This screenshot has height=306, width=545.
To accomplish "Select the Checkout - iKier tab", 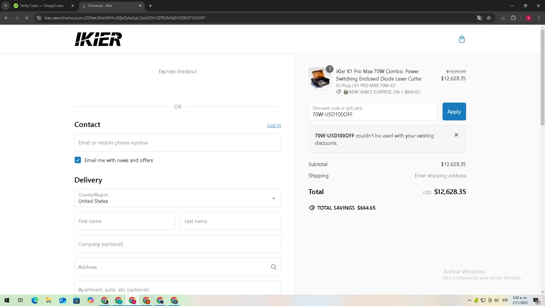I will click(111, 6).
